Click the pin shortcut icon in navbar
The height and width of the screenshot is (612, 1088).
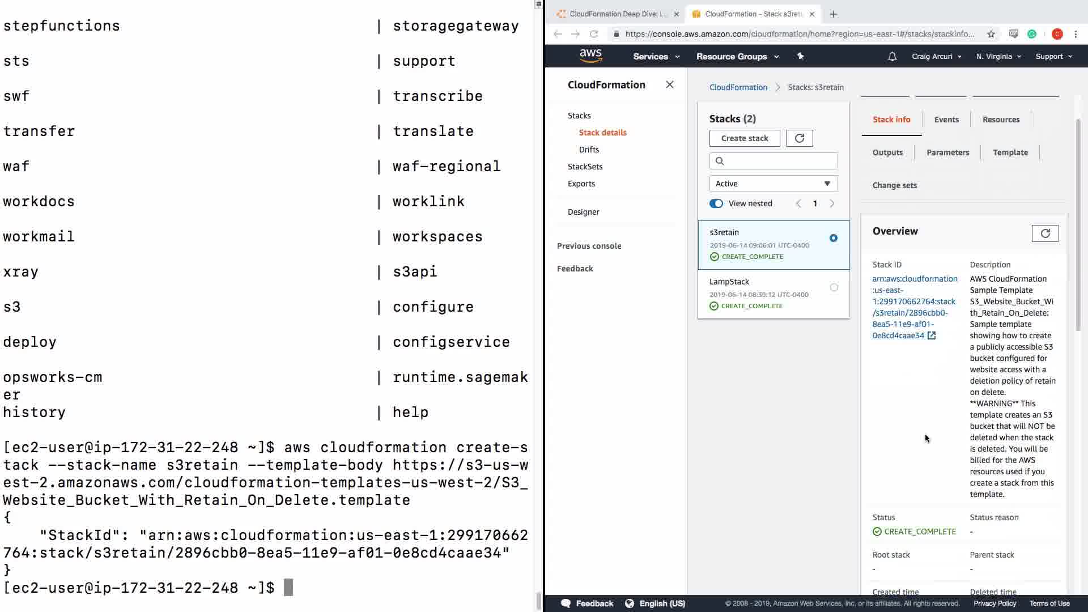point(800,56)
